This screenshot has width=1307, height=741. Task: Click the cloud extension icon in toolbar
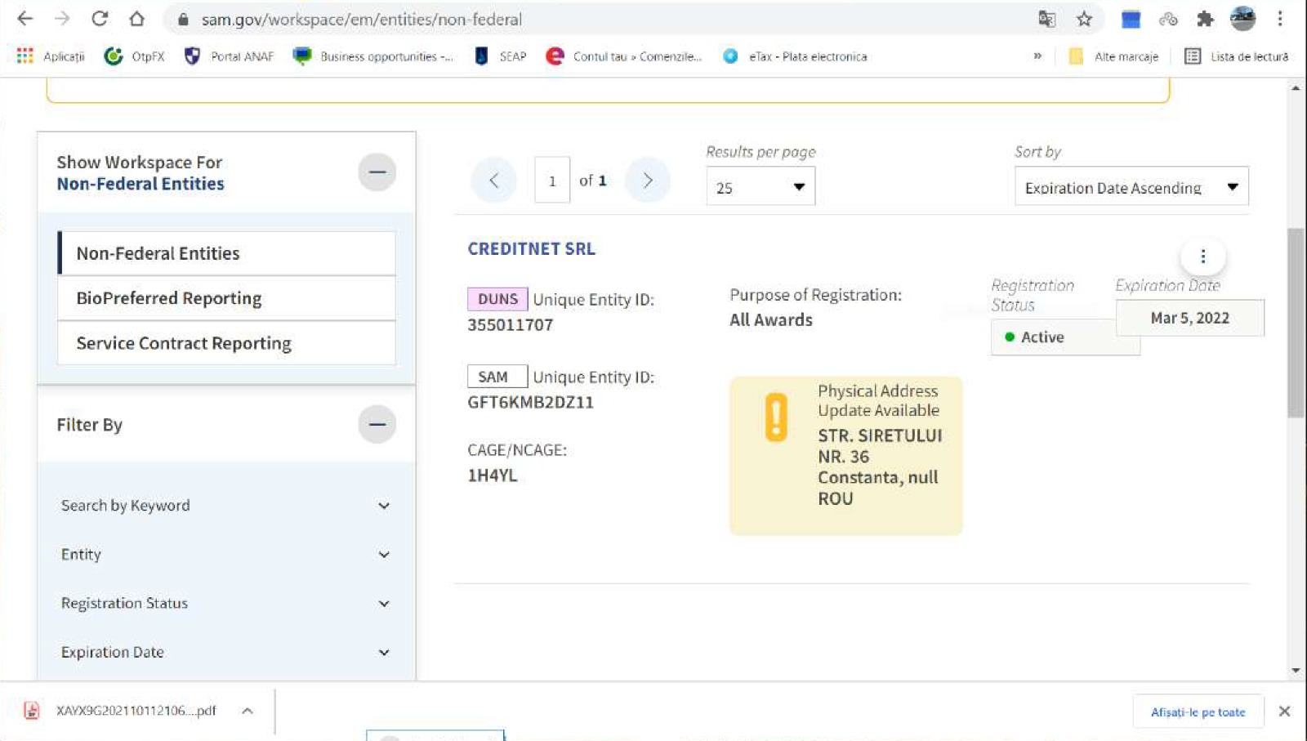point(1168,19)
